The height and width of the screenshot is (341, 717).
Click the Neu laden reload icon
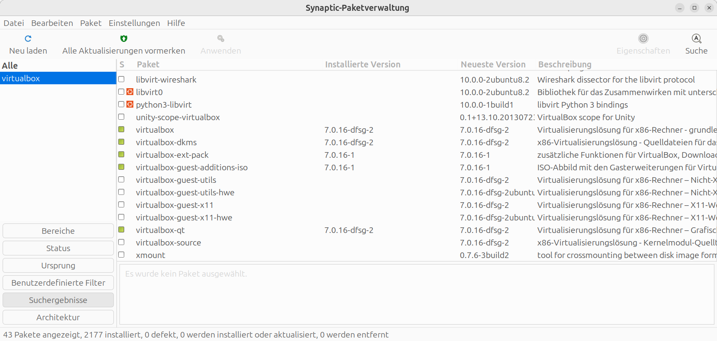[28, 38]
